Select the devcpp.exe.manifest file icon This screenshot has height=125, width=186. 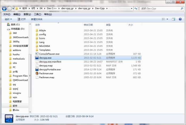point(37,62)
